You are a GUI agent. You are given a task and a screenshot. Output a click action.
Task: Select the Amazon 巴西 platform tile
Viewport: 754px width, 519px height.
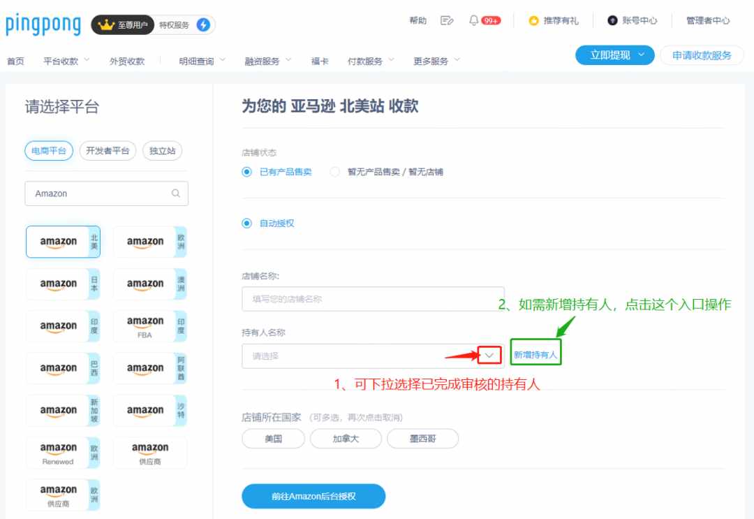pyautogui.click(x=63, y=368)
